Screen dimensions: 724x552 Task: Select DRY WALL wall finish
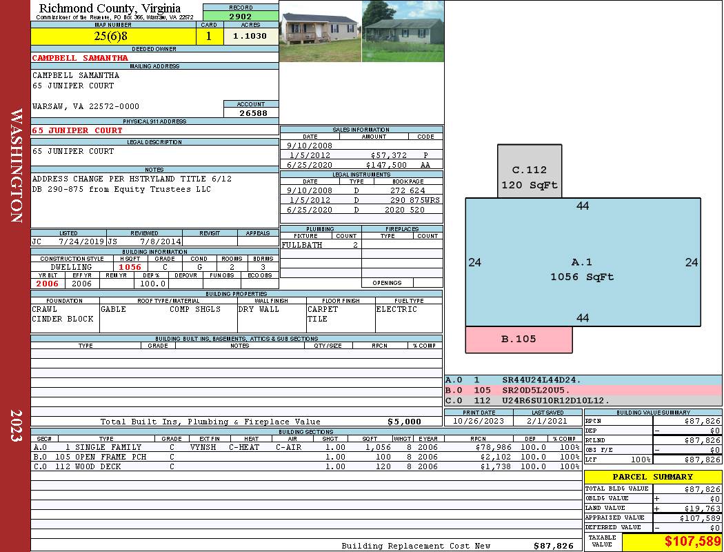[x=259, y=309]
